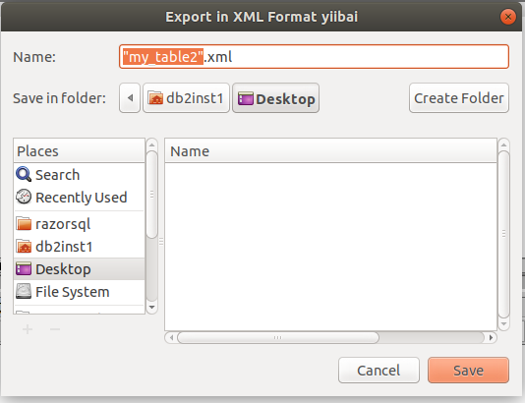Click the Places list up scroll arrow
This screenshot has height=403, width=525.
tap(152, 144)
